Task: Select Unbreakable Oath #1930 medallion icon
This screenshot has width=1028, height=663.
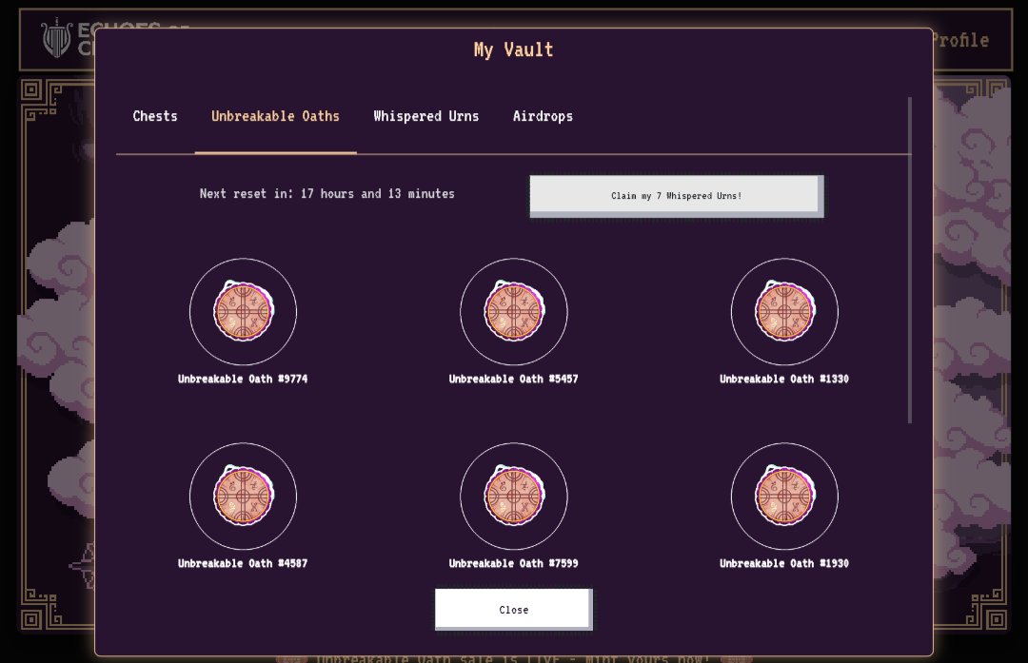Action: [x=784, y=496]
